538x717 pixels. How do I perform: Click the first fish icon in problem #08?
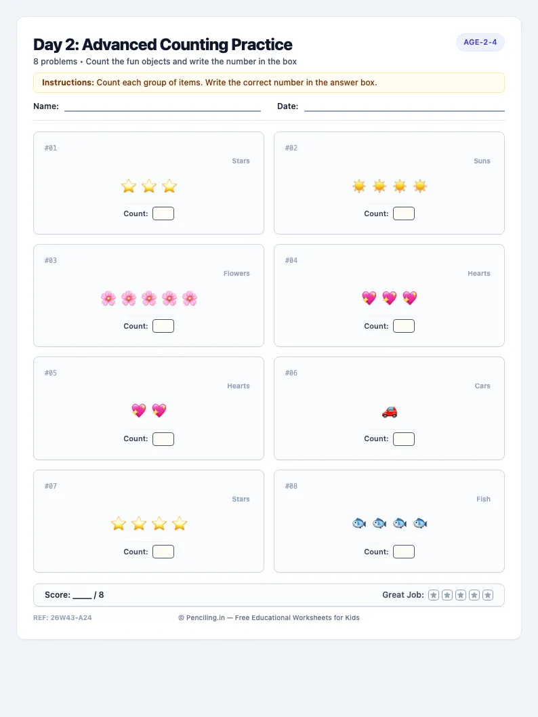coord(359,523)
